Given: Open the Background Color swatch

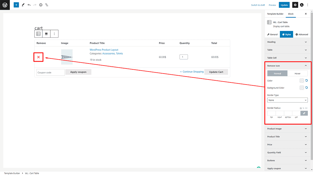Looking at the screenshot, I should pyautogui.click(x=302, y=88).
